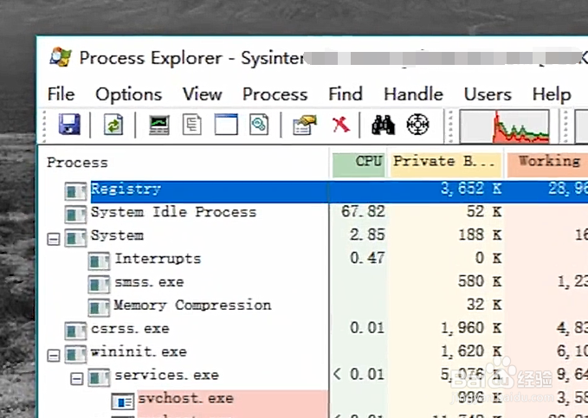Click the System Idle Process icon
Screen dimensions: 588x418
tap(75, 215)
